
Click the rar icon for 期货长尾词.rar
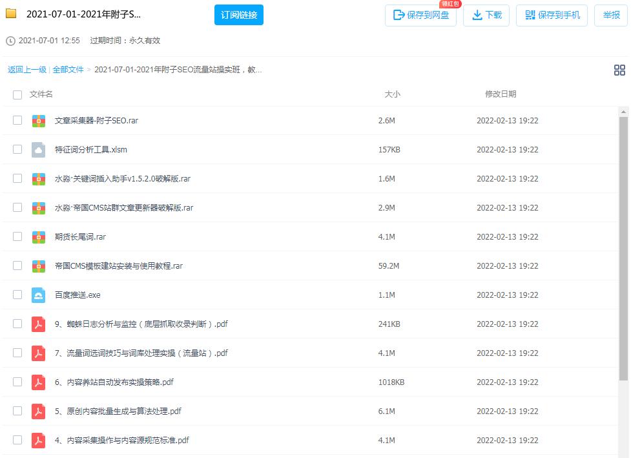tap(39, 236)
